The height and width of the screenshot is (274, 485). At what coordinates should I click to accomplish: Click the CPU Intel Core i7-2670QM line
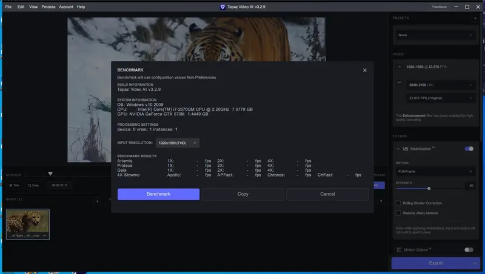[x=185, y=109]
